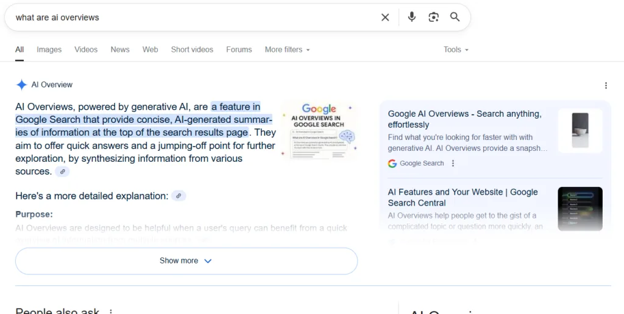This screenshot has height=314, width=624.
Task: Expand the More filters dropdown
Action: click(x=287, y=50)
